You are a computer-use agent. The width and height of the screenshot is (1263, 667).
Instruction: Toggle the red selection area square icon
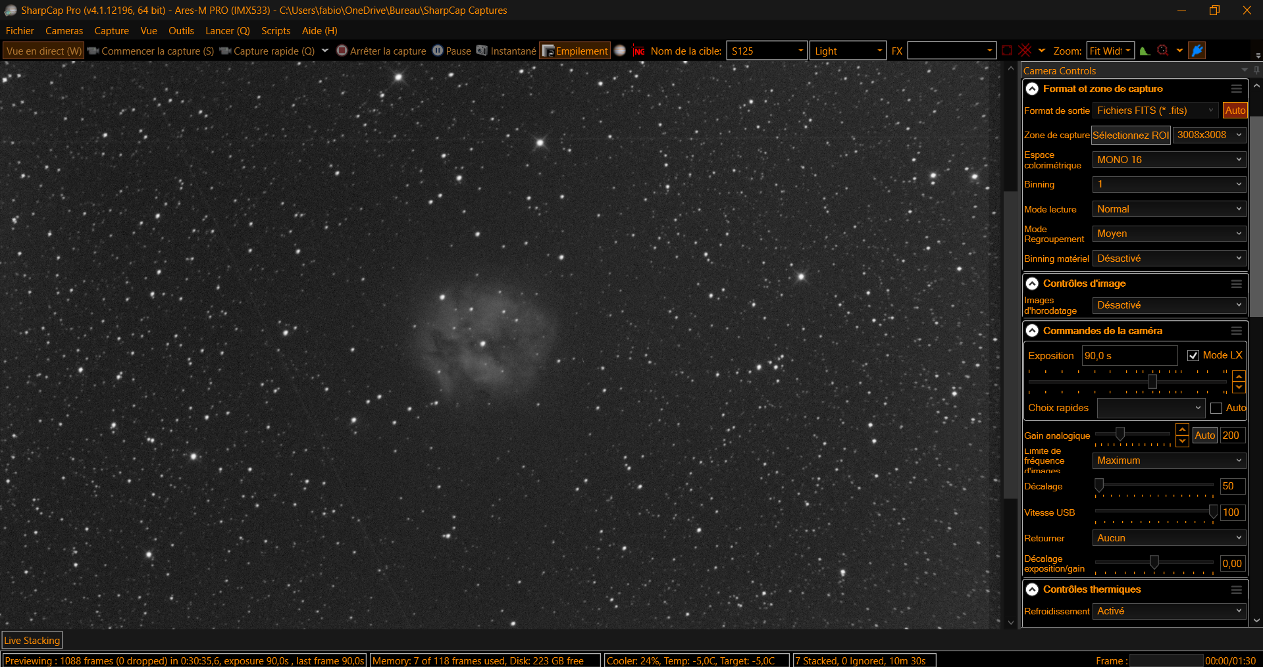pos(1007,51)
